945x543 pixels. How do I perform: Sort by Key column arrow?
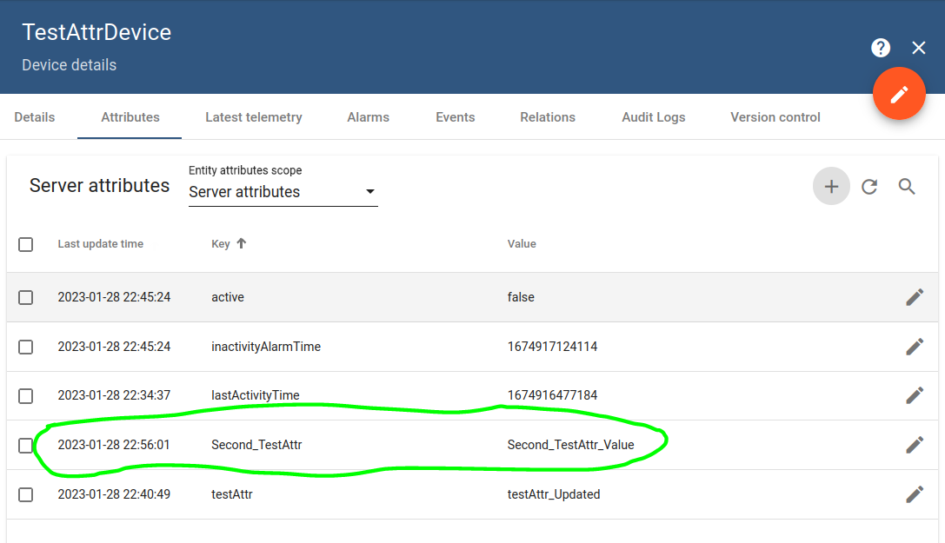click(x=240, y=243)
